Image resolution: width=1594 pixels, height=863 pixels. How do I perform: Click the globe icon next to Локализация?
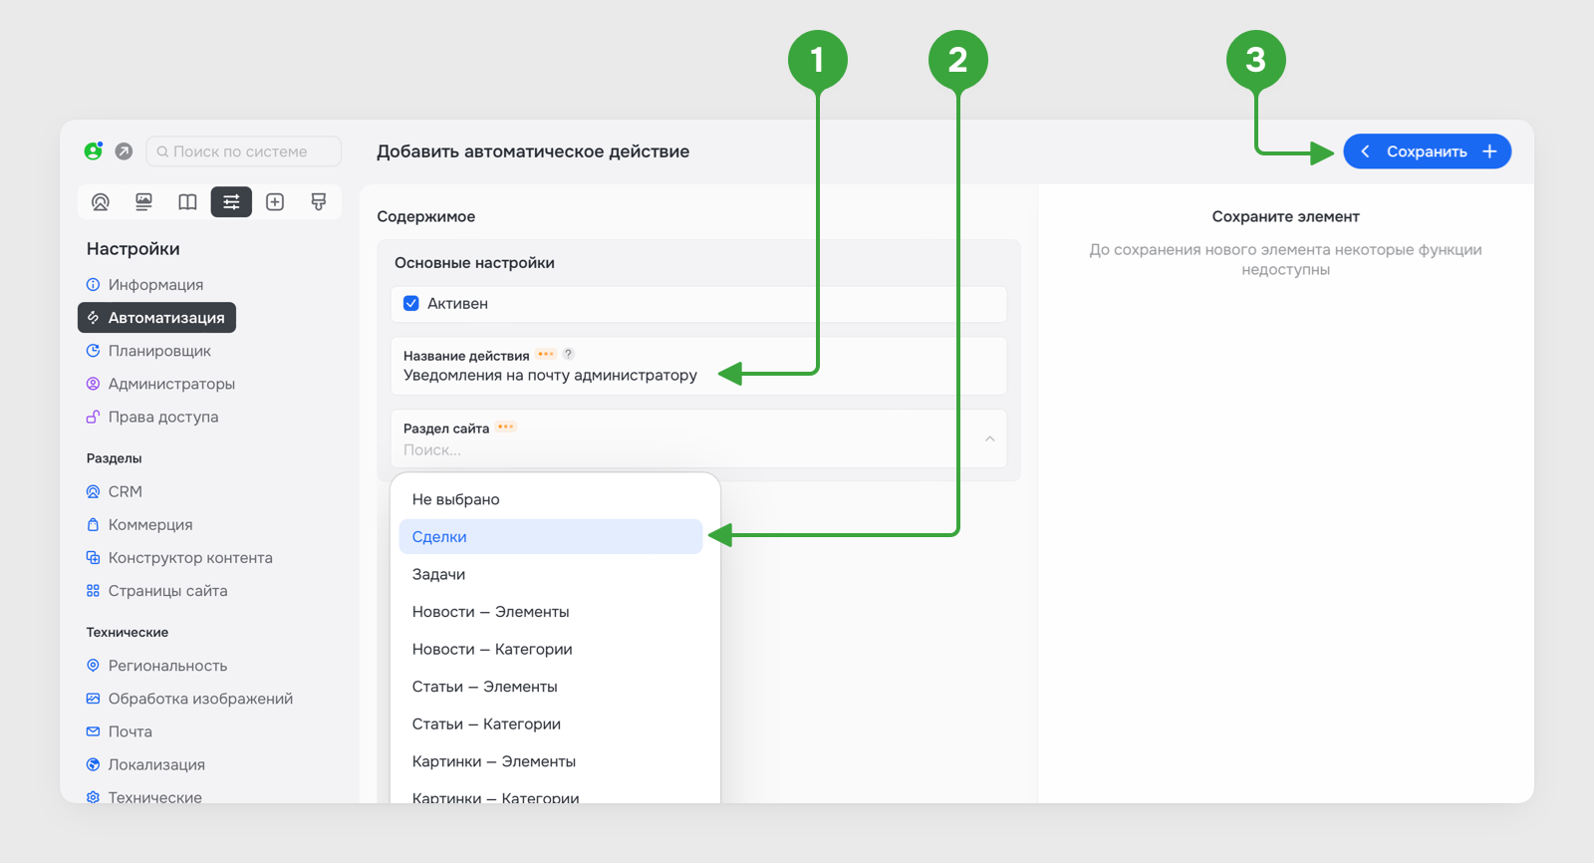pyautogui.click(x=93, y=764)
